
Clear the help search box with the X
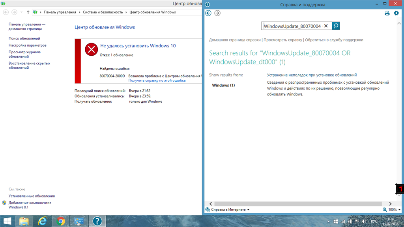pyautogui.click(x=326, y=26)
